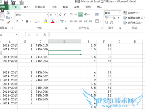Screen dimensions: 145x110
Task: Switch to the 页面布局 tab
Action: 40,7
